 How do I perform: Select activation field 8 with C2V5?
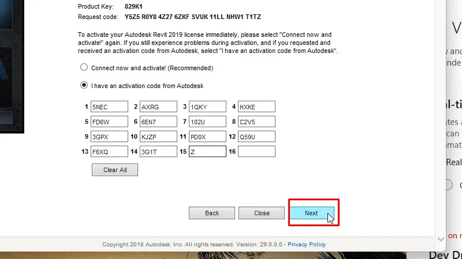pyautogui.click(x=256, y=122)
